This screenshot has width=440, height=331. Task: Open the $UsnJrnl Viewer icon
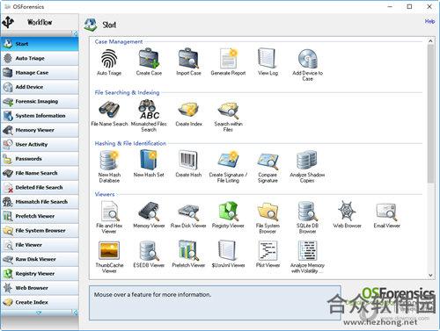[x=228, y=251]
